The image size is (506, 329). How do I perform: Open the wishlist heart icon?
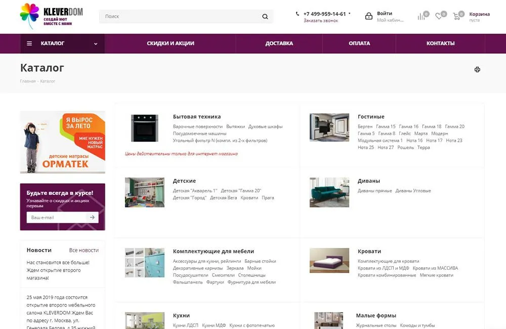pos(439,16)
